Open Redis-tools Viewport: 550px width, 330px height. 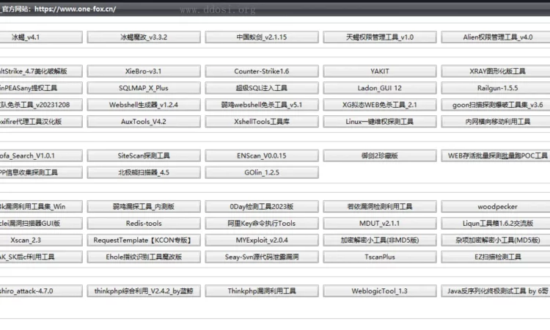144,224
